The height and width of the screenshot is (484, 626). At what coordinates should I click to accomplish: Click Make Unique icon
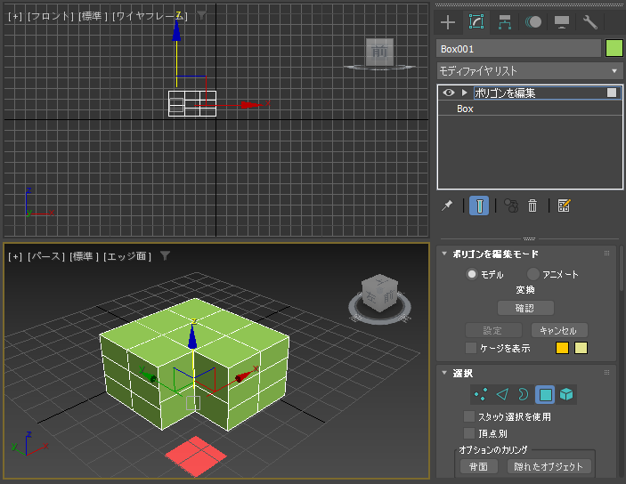click(x=511, y=206)
